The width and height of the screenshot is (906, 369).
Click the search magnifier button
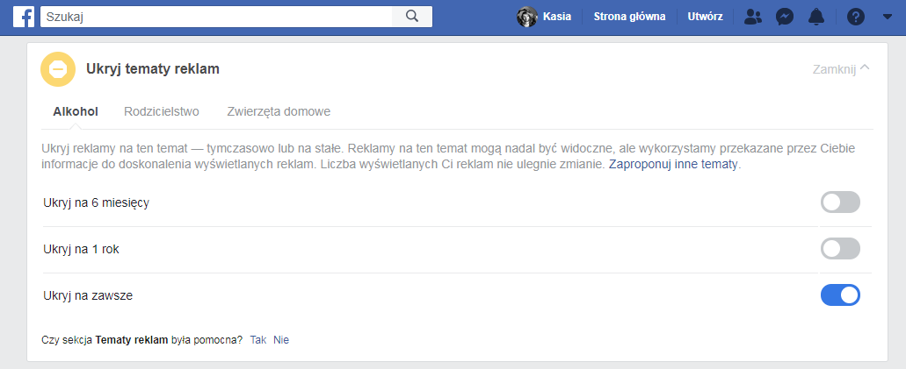[412, 17]
